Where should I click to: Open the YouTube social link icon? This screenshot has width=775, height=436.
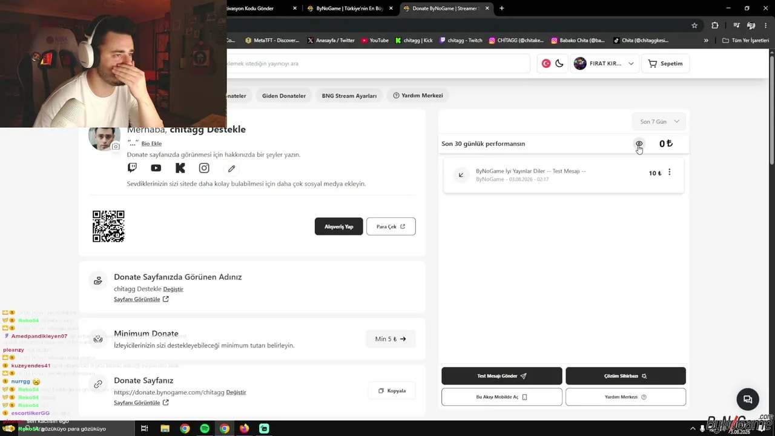(x=156, y=168)
